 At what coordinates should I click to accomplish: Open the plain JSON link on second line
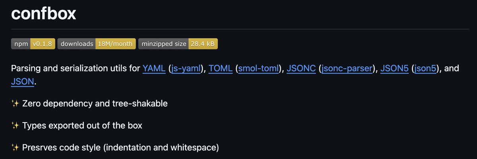coord(23,82)
